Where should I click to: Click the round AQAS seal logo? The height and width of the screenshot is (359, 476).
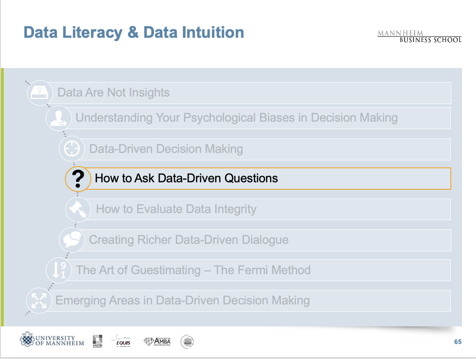(187, 342)
